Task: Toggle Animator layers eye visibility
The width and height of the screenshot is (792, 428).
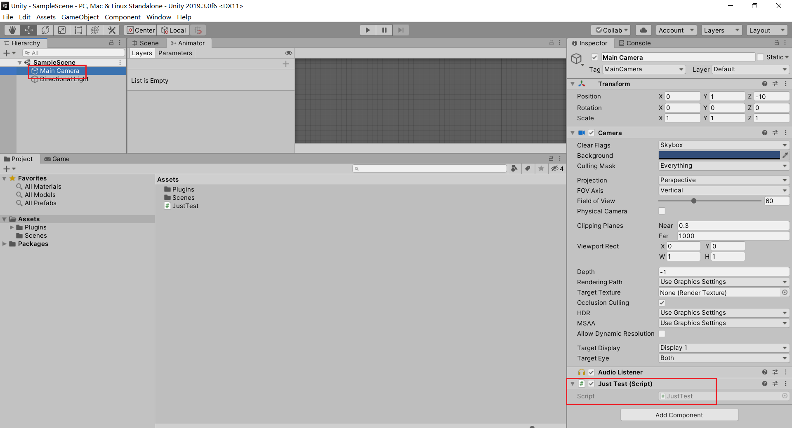Action: pyautogui.click(x=289, y=53)
